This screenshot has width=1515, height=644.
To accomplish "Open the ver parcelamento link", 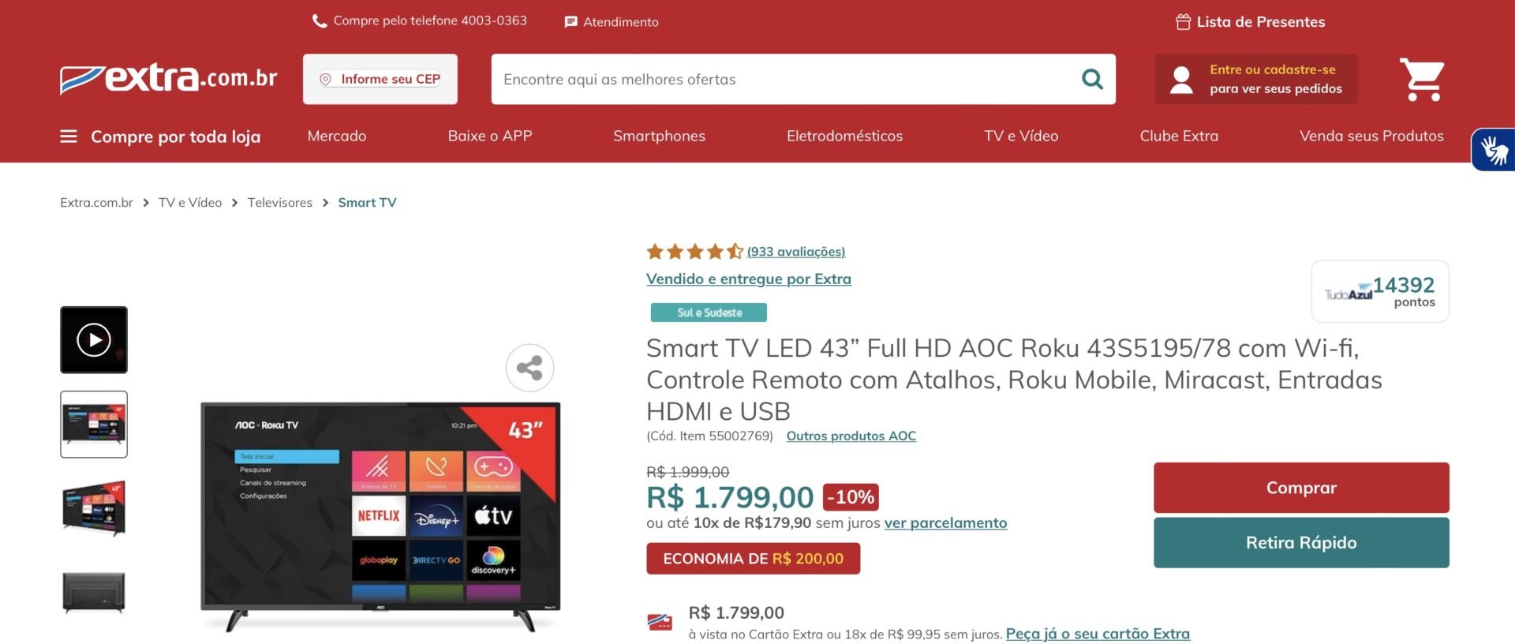I will coord(945,522).
